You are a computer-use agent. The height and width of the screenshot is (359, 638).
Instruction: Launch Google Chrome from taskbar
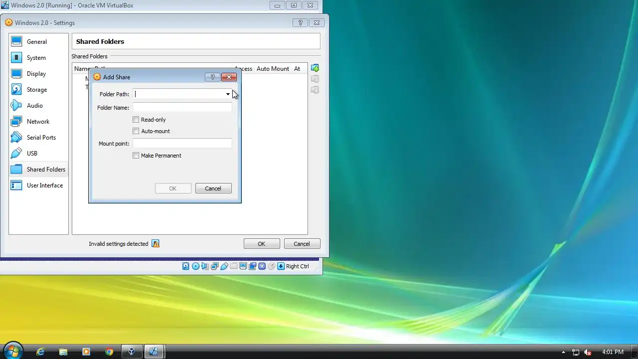[x=109, y=352]
